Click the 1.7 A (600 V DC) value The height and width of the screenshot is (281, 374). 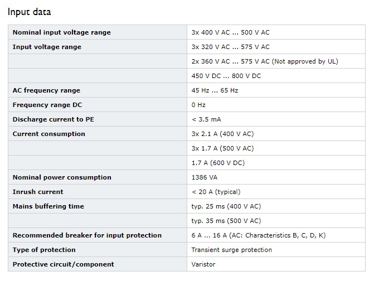(x=218, y=163)
